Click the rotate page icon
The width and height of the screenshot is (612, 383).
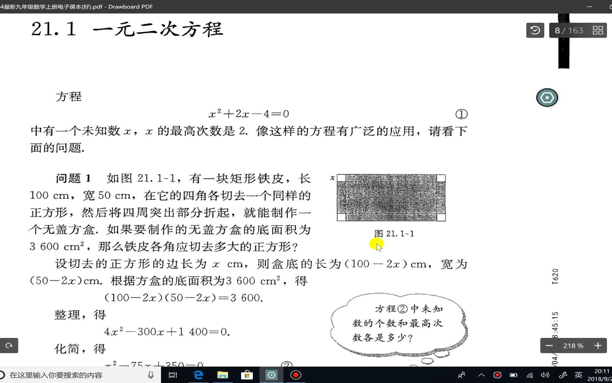[9, 345]
